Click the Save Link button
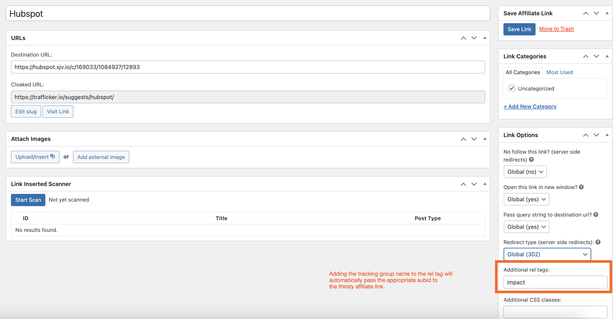613x319 pixels. (519, 29)
